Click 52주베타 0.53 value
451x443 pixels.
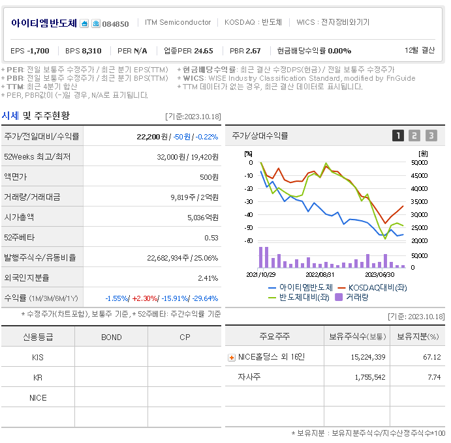tap(211, 238)
